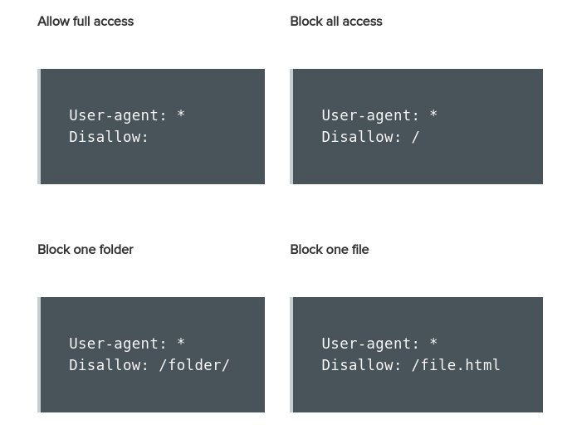
Task: Click the asterisk in Block one file code
Action: point(433,344)
